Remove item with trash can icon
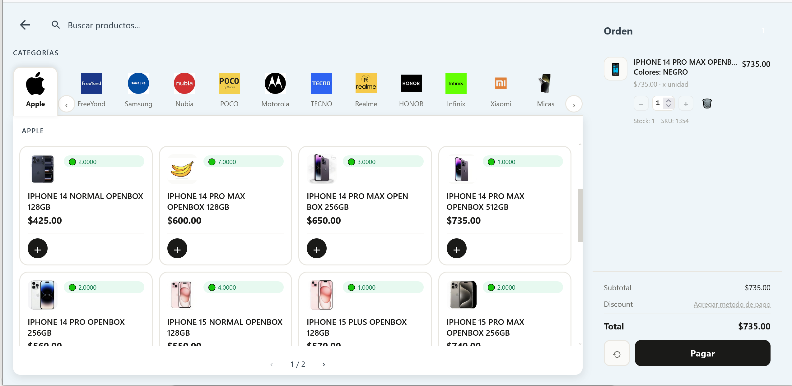The height and width of the screenshot is (386, 792). [x=707, y=103]
